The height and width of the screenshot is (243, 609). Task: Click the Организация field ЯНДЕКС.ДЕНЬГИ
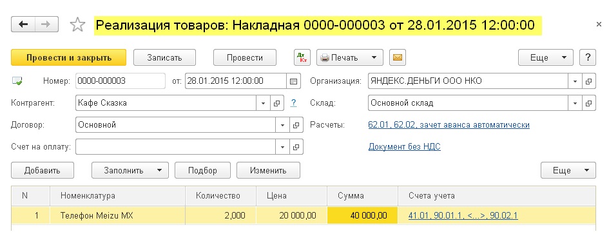tap(469, 81)
